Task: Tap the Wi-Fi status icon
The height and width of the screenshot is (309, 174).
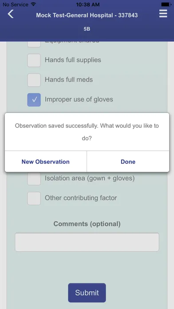Action: (x=33, y=4)
